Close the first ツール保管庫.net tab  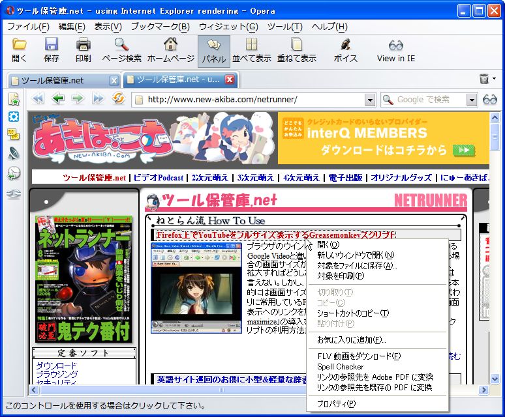[114, 80]
